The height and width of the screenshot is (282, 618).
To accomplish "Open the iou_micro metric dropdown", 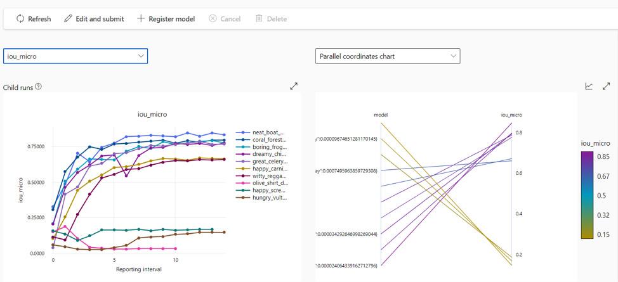I will point(76,56).
